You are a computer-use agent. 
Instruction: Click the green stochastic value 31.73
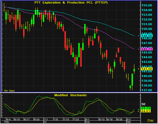click(x=146, y=108)
